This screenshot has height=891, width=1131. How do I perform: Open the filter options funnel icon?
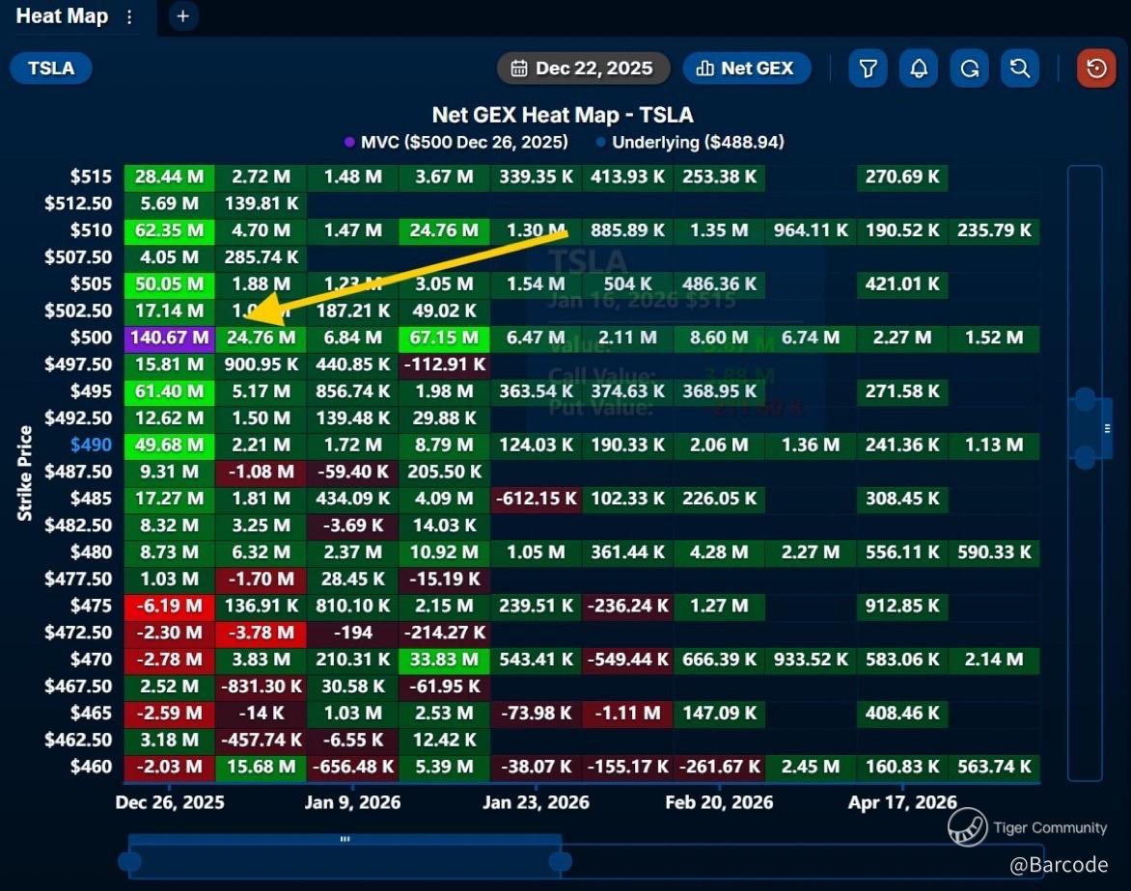[868, 68]
